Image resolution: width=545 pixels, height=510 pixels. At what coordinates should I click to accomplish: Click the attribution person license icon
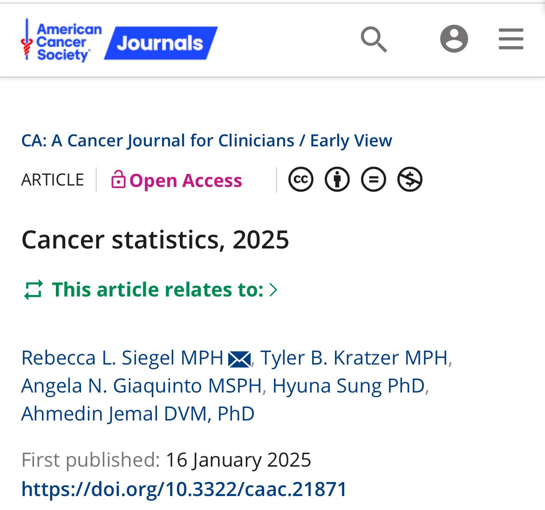tap(337, 179)
